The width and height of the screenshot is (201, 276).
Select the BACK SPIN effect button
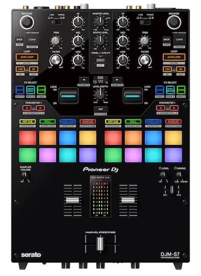31,90
